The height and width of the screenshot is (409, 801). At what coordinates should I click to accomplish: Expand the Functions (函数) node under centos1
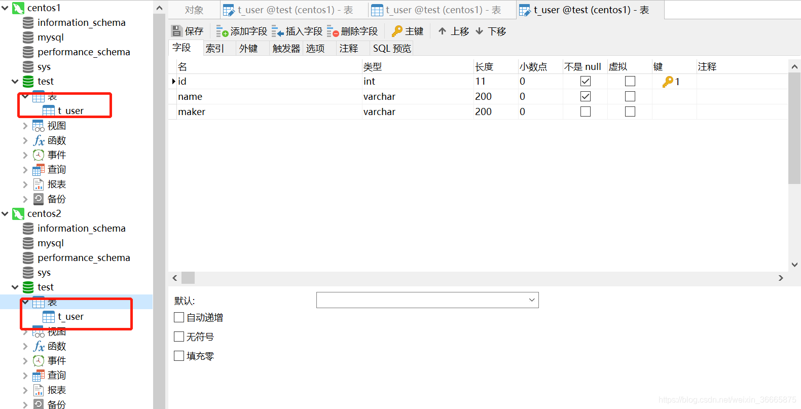(25, 140)
